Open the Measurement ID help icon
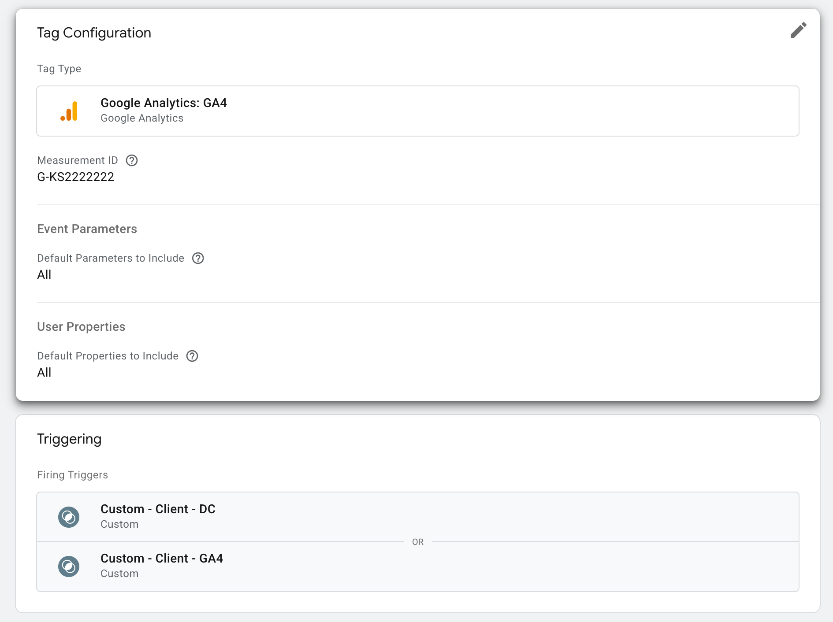The height and width of the screenshot is (622, 833). [132, 160]
